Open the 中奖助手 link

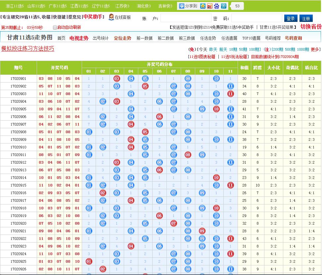coord(93,17)
